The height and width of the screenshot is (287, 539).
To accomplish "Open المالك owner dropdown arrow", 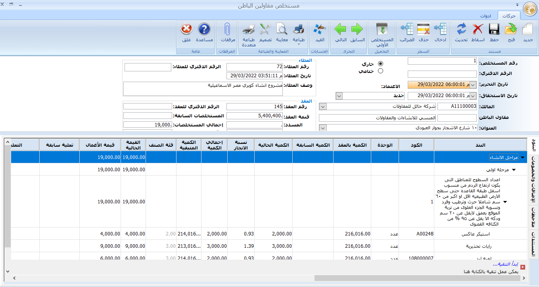I will point(323,107).
